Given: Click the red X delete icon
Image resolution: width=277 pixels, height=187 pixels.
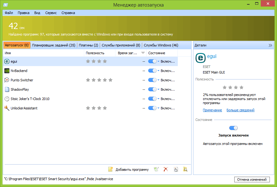Looking at the screenshot, I should coord(166,170).
